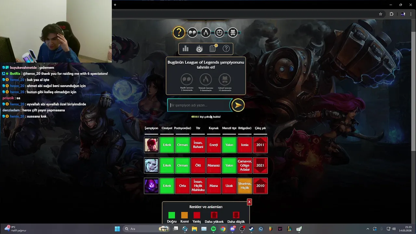Click the Şampiyon column header
Viewport: 416px width, 234px height.
[x=151, y=128]
